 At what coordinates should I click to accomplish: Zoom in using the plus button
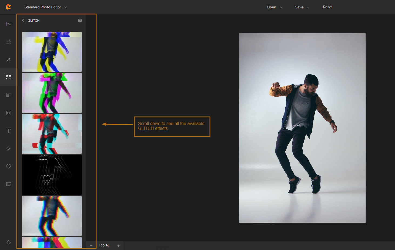coord(118,246)
